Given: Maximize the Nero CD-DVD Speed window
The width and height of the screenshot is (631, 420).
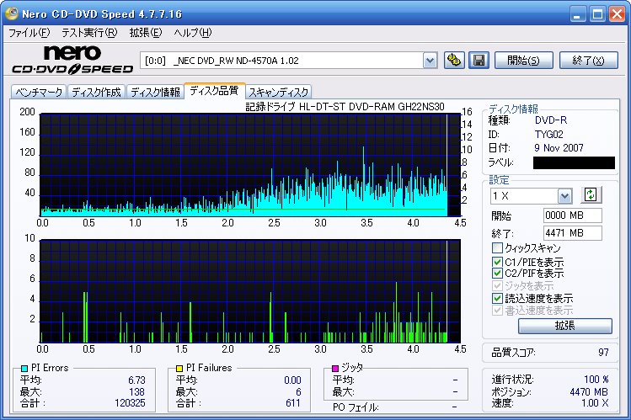Looking at the screenshot, I should coord(597,14).
